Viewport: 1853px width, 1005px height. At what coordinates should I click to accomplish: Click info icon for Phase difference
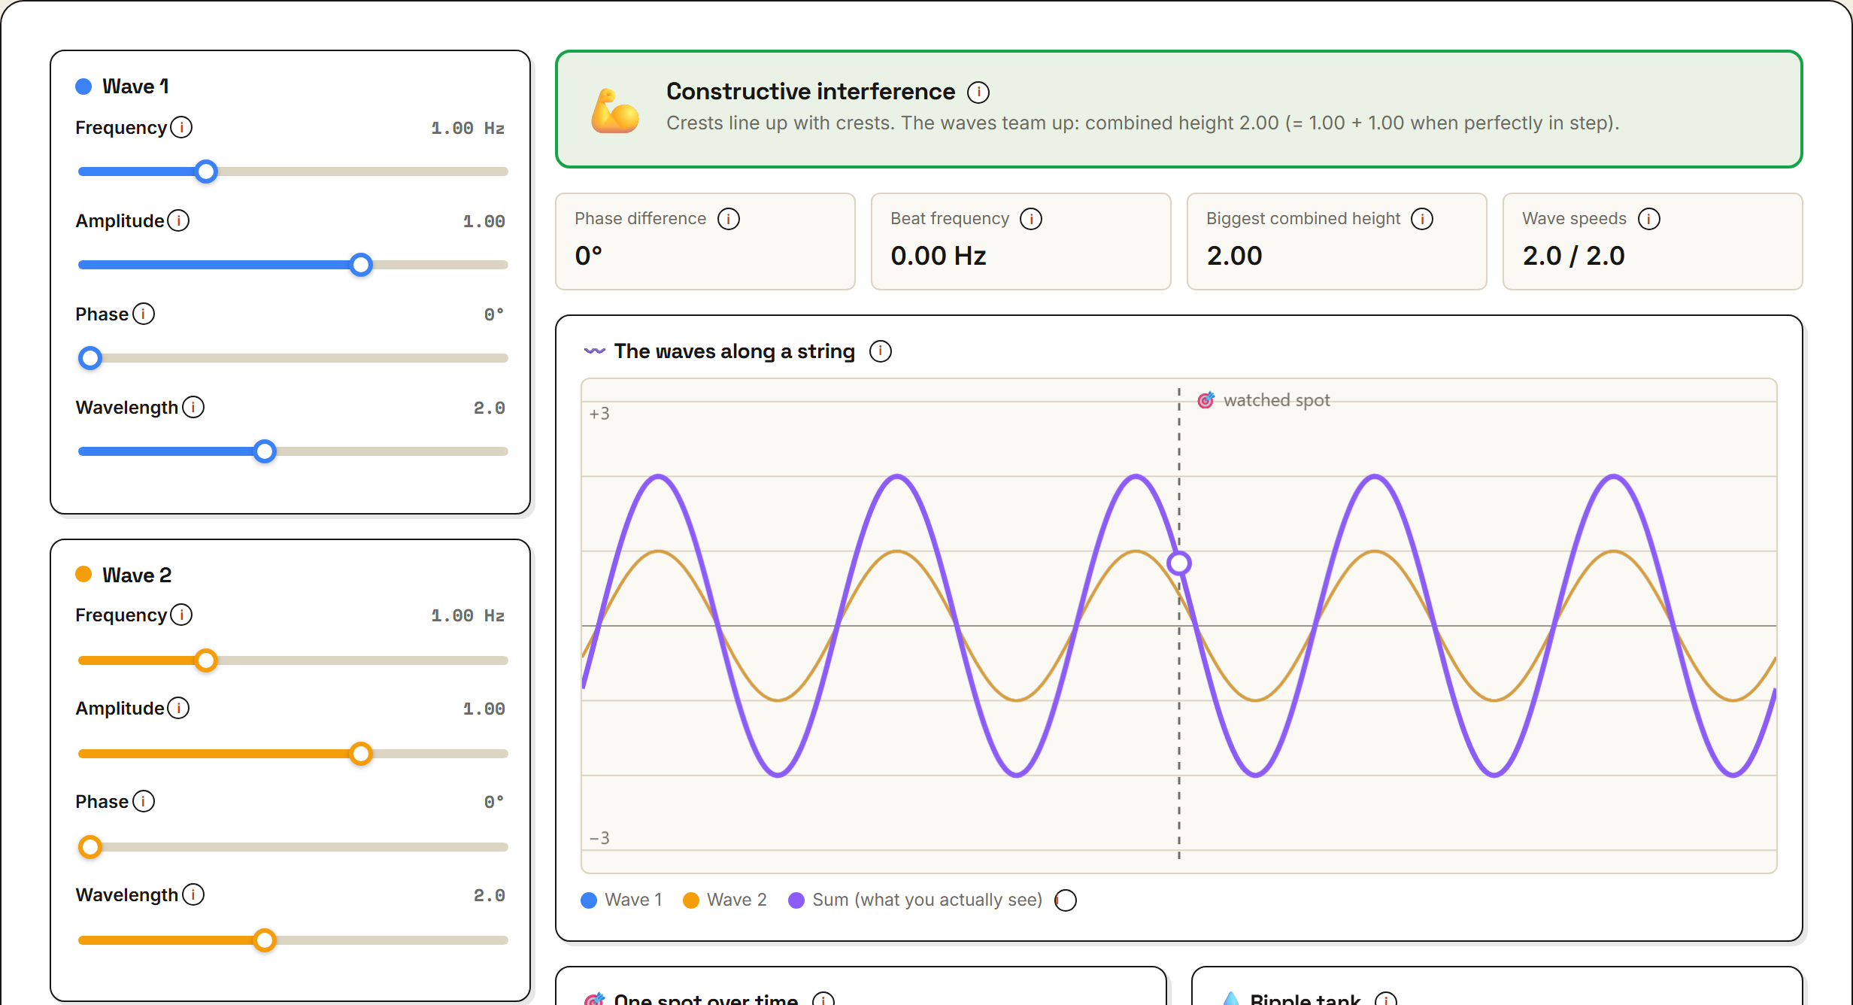(x=729, y=219)
